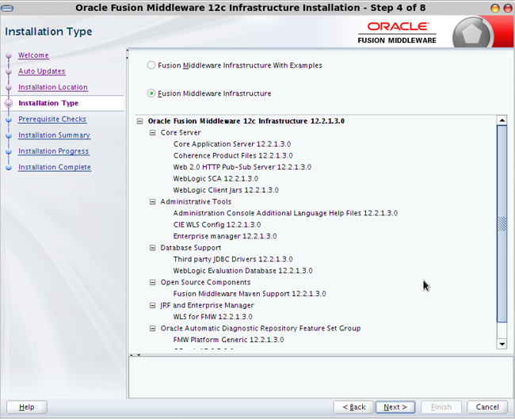Select Core Application Server 12.2.1.3.0
This screenshot has width=515, height=419.
pyautogui.click(x=232, y=144)
